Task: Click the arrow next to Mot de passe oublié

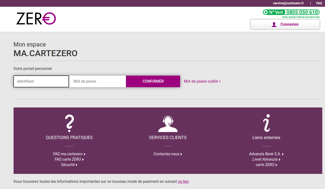Action: [219, 81]
